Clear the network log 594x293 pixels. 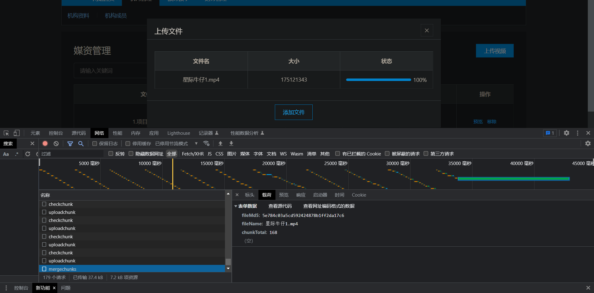[56, 143]
